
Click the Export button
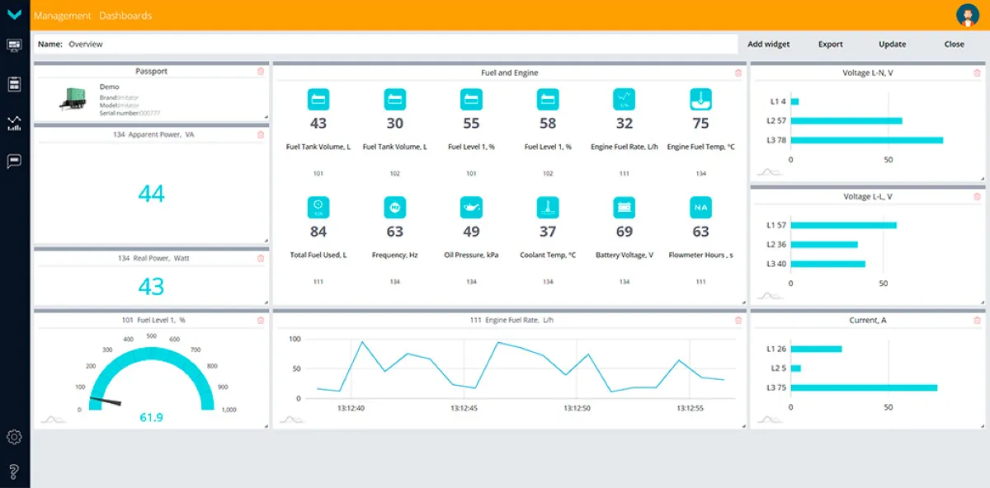[x=830, y=45]
